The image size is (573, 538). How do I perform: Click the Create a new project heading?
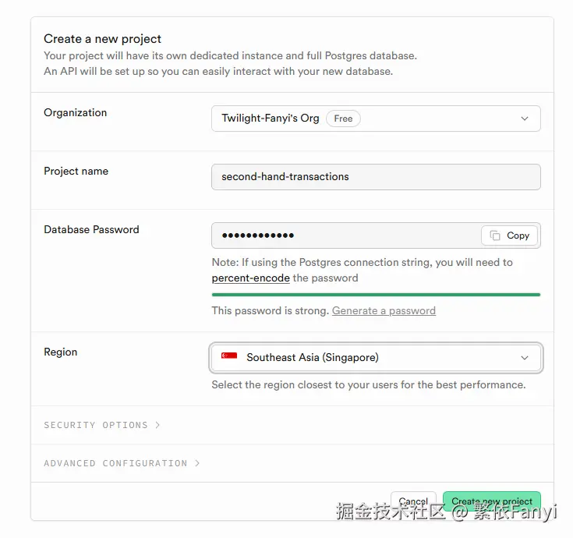[x=102, y=39]
